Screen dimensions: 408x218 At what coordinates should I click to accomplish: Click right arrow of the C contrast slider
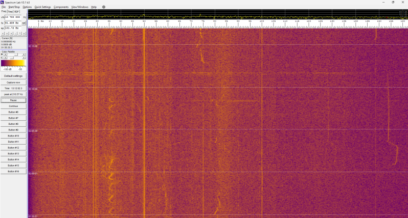coord(24,58)
